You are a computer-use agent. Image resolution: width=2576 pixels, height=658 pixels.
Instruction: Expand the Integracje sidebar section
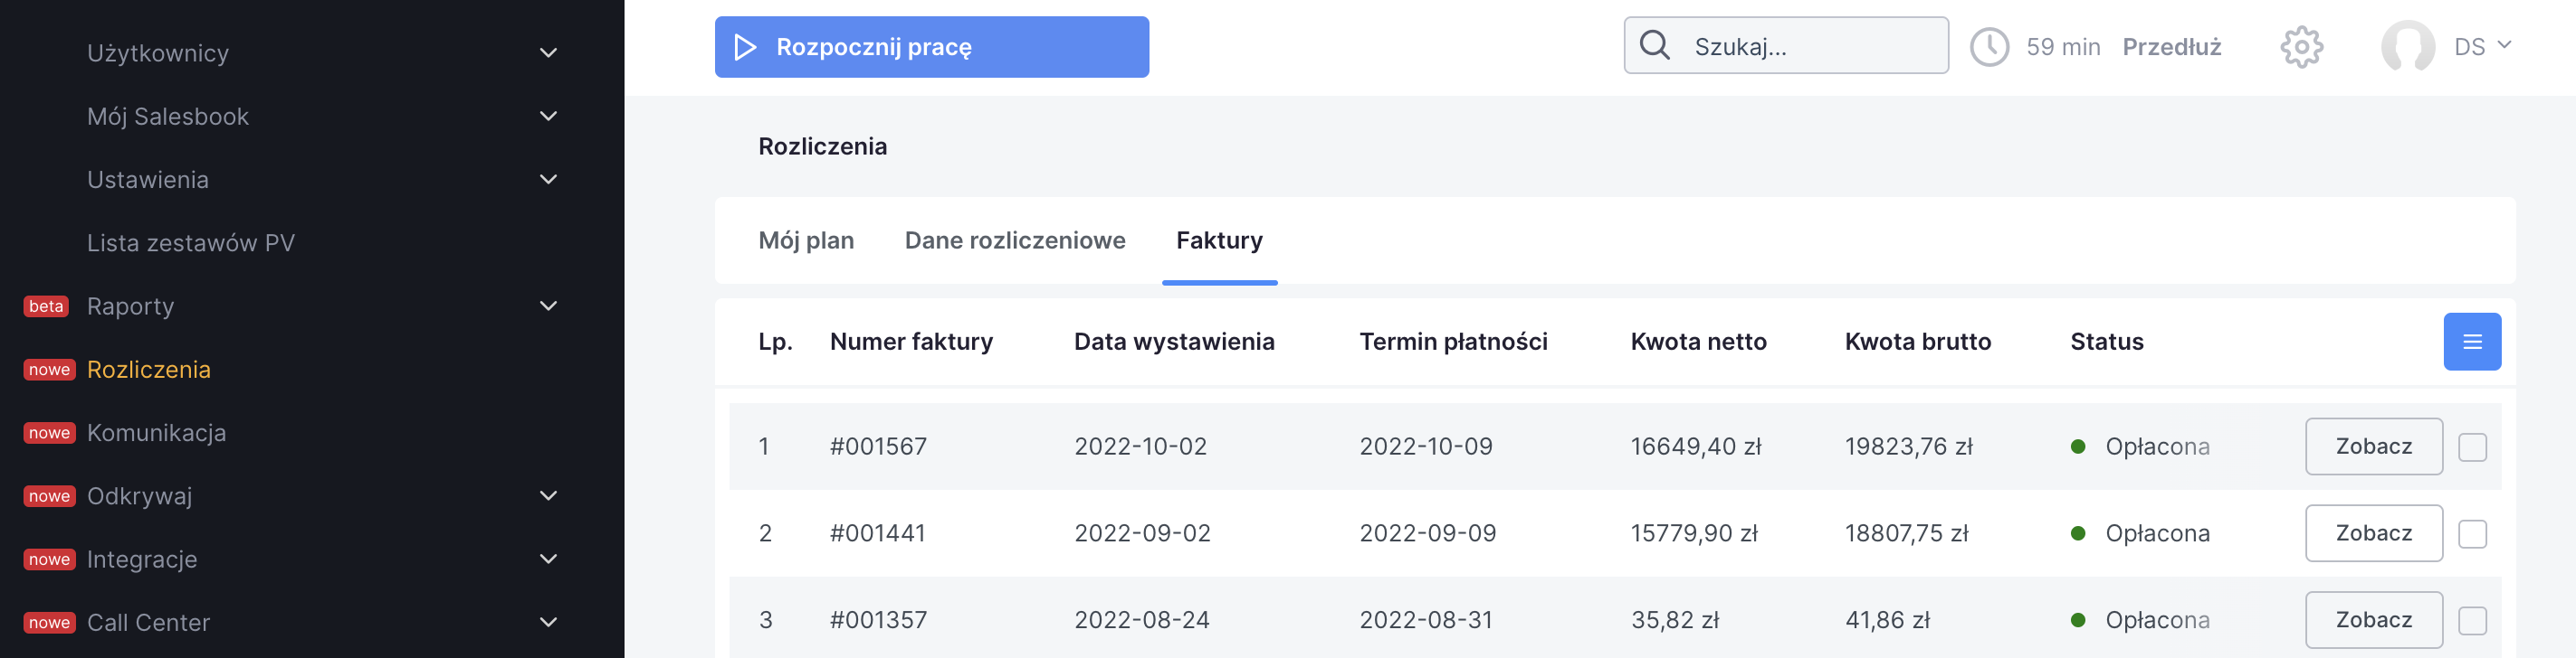(548, 559)
